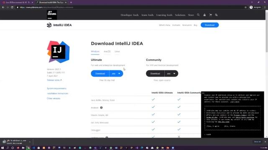Open the Installation instructions link

[58, 93]
